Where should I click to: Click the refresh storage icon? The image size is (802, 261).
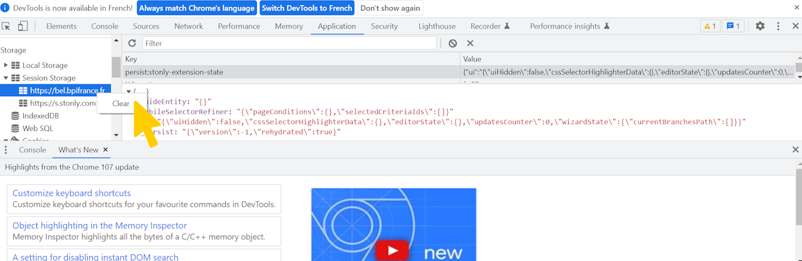pos(132,43)
